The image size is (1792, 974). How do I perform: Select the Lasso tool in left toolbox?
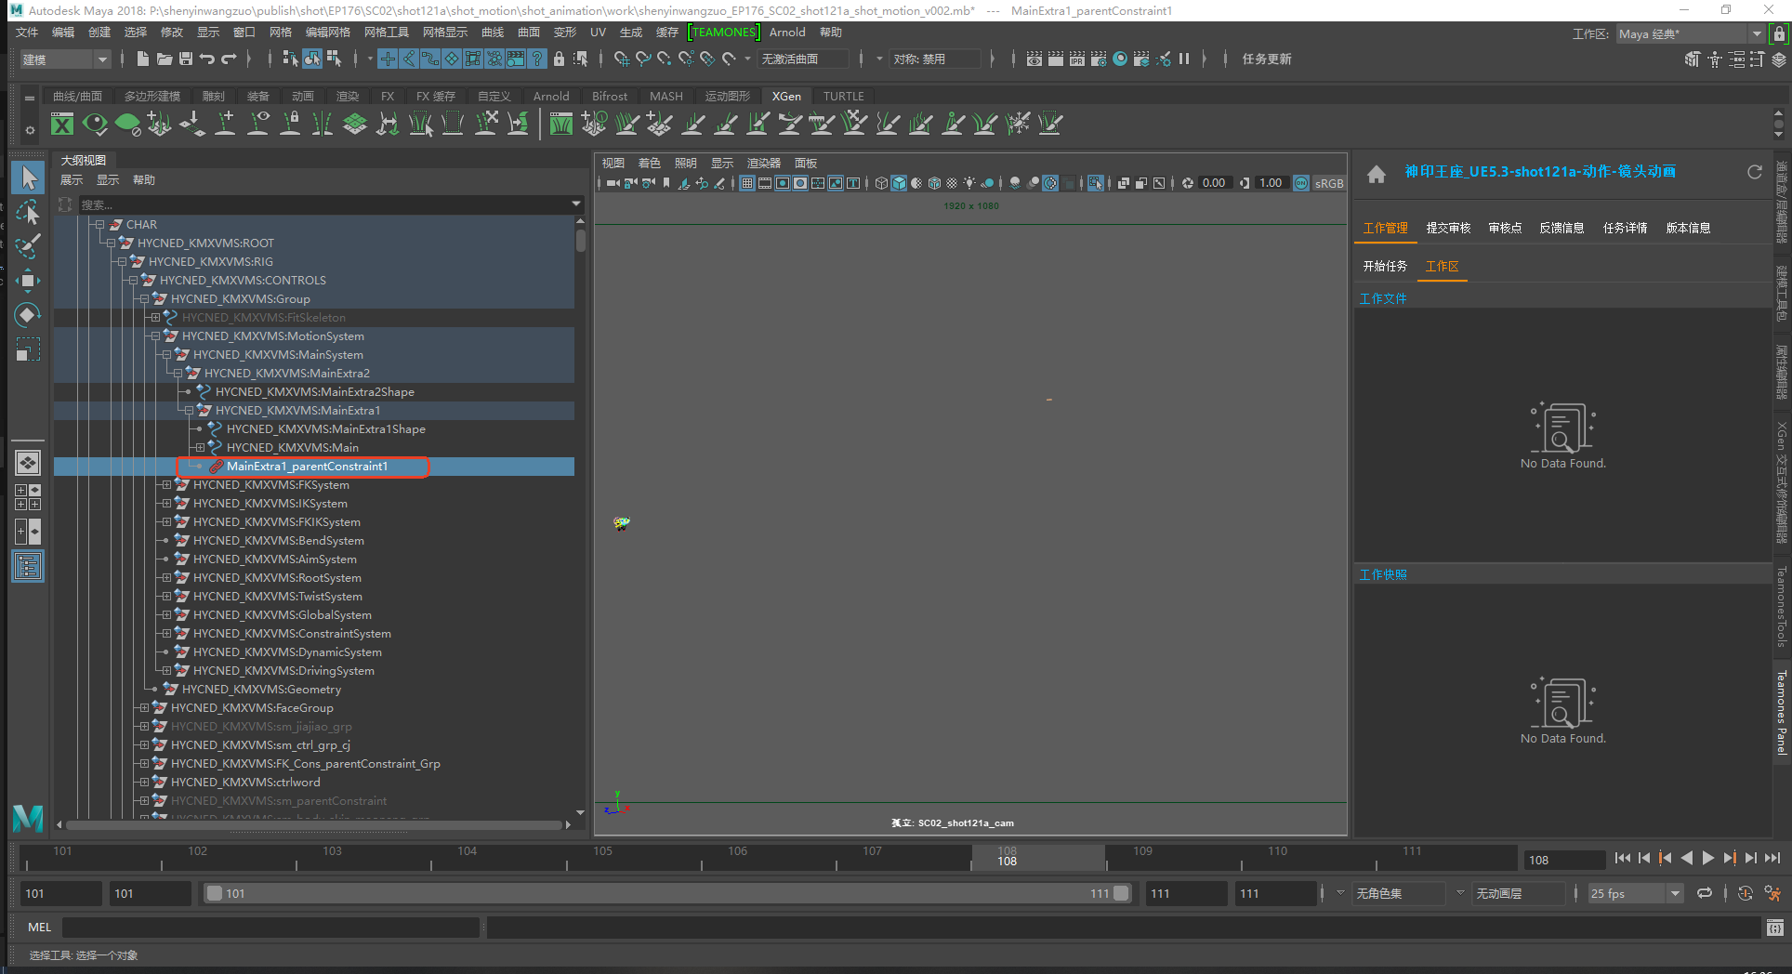(28, 212)
